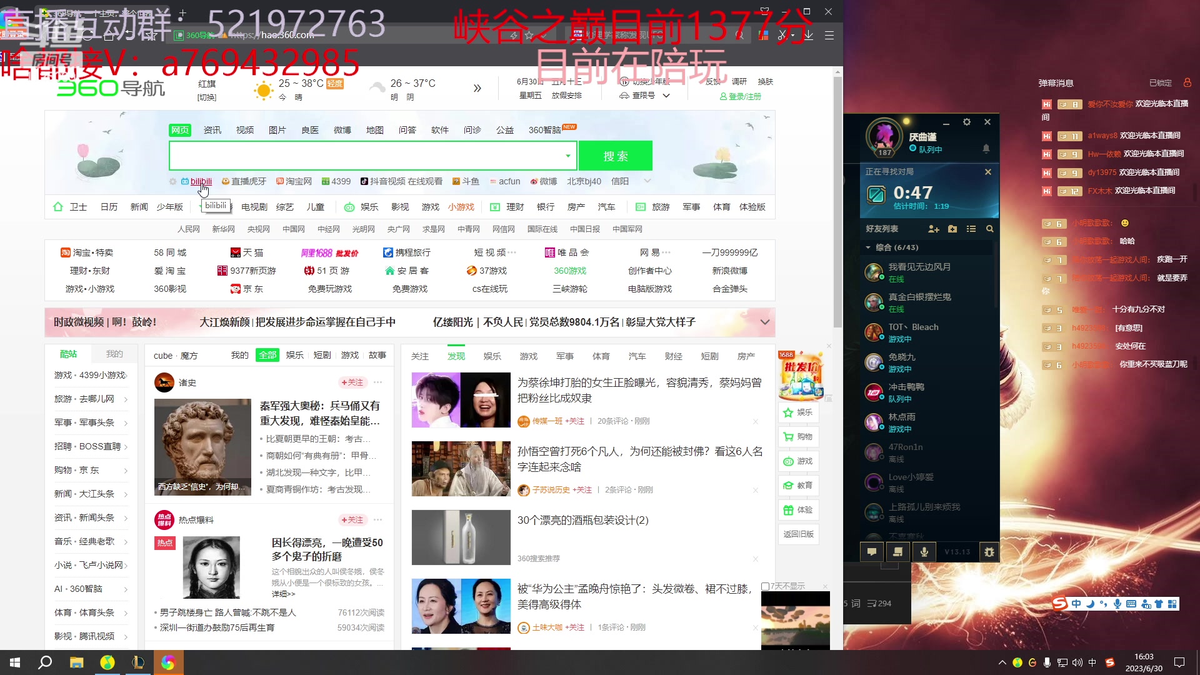Open Sogou toolbox grid icon
Viewport: 1200px width, 675px height.
pyautogui.click(x=1172, y=604)
